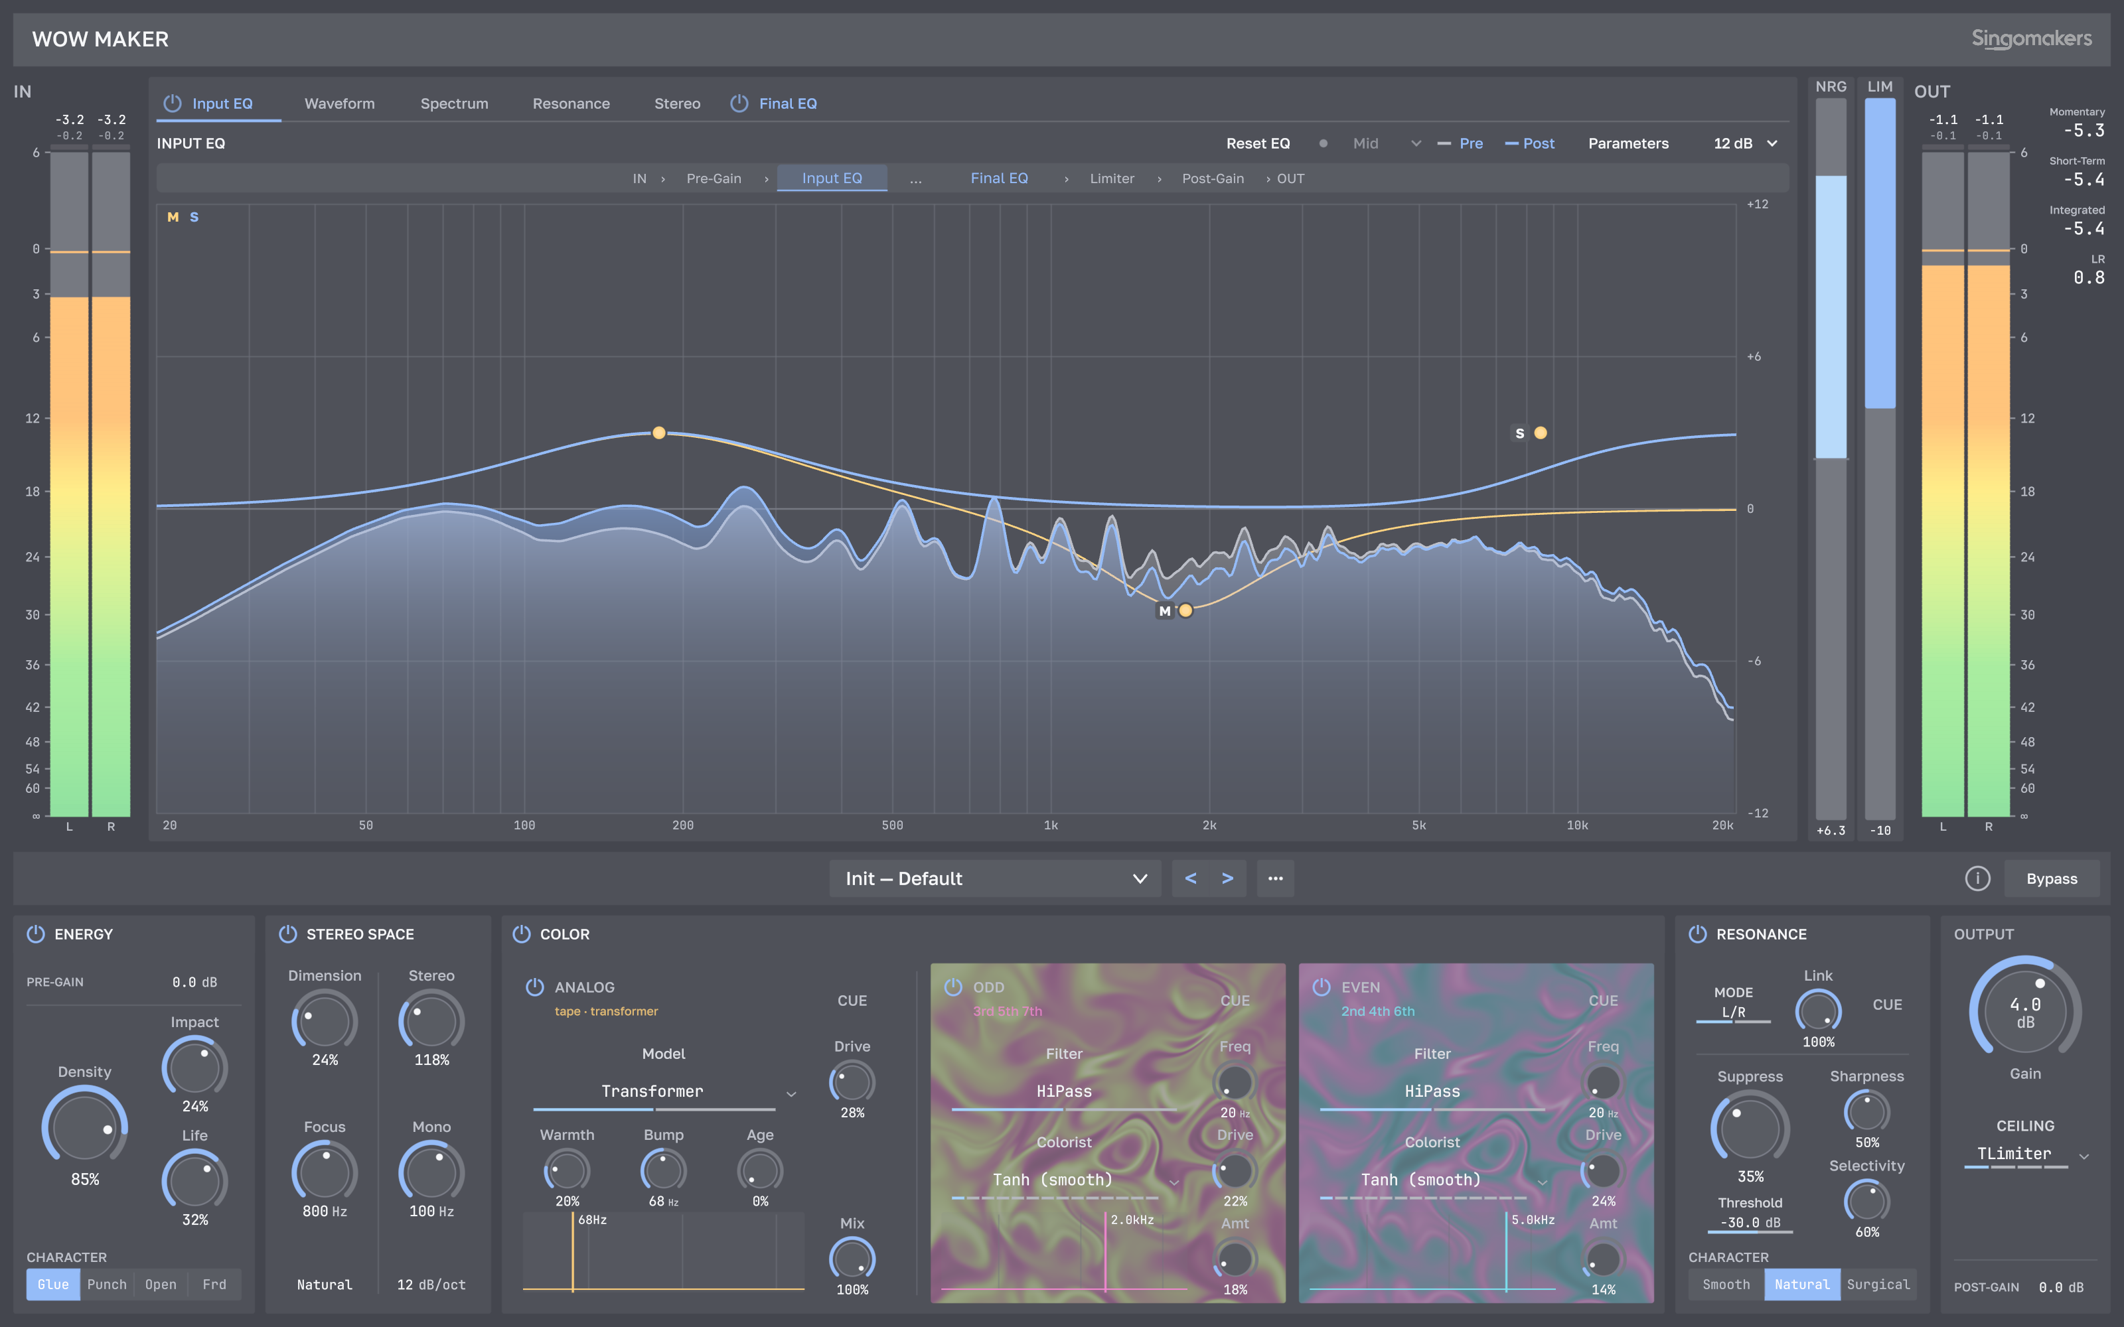2124x1327 pixels.
Task: Toggle the EVEN harmonics power icon
Action: 1321,987
